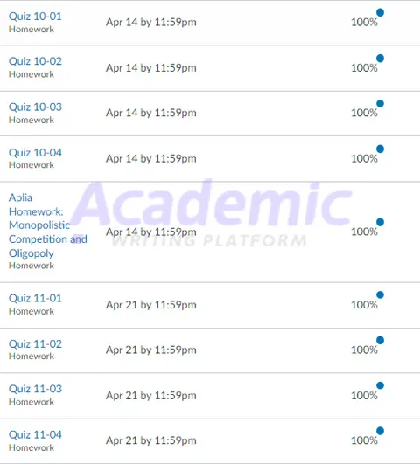This screenshot has height=464, width=420.
Task: Click the blue unread dot for Quiz 10-03
Action: tap(381, 104)
